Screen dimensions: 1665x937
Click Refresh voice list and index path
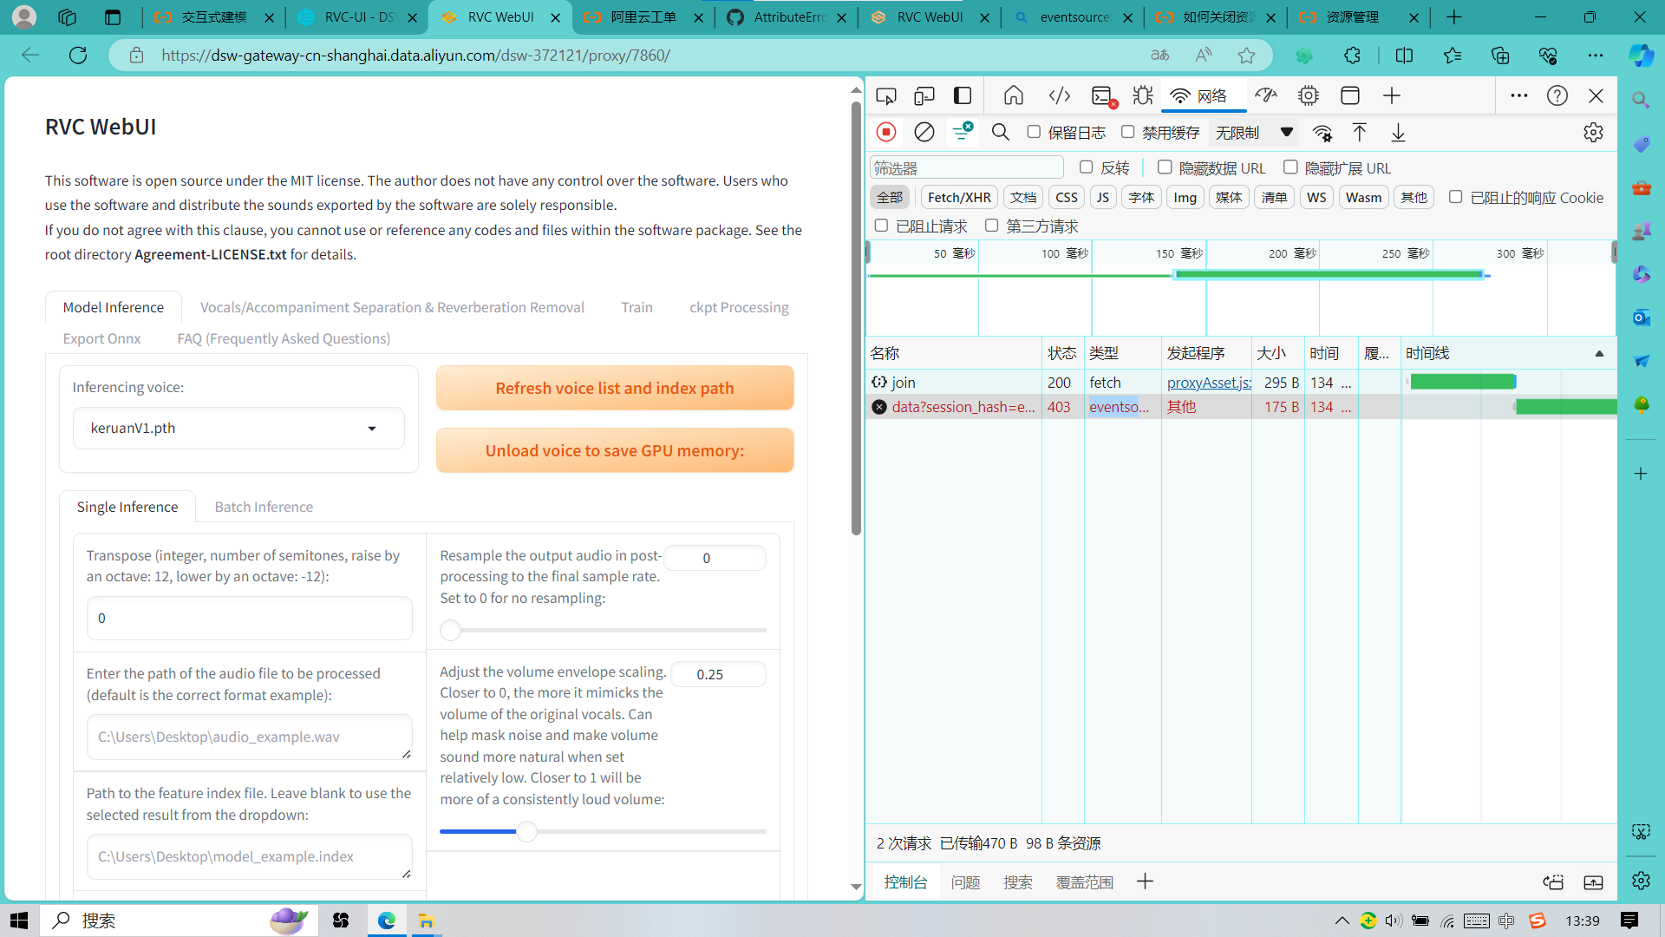tap(615, 388)
